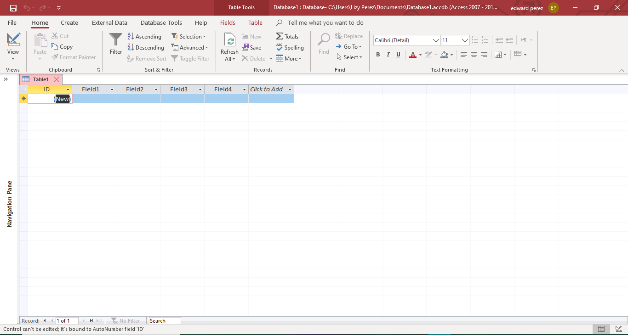This screenshot has height=335, width=628.
Task: Switch to Design View from the status bar
Action: tap(618, 329)
